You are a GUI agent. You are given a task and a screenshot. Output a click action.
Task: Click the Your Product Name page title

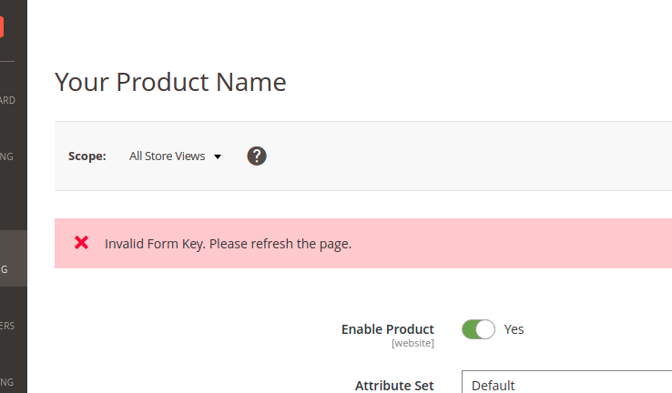170,82
